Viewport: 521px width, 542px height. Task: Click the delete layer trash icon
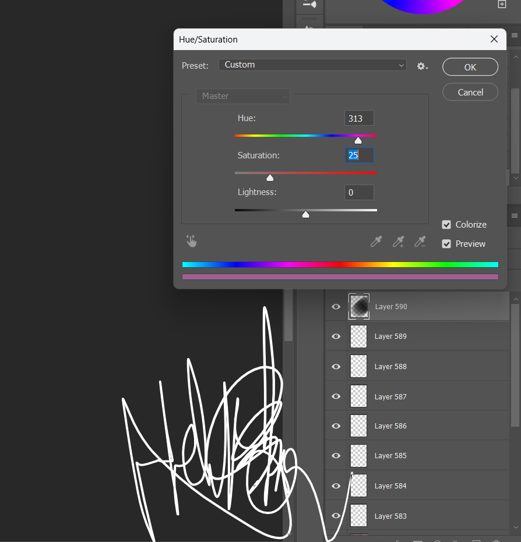point(496,540)
